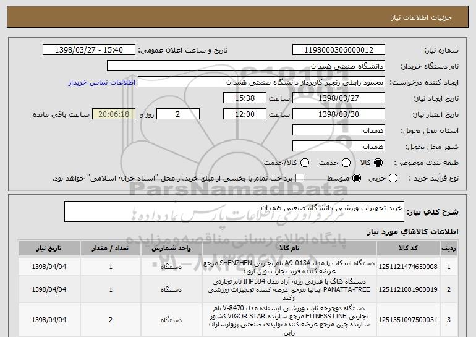This screenshot has height=337, width=476.
Task: Choose the متوسط purchase process radio
Action: tap(357, 178)
